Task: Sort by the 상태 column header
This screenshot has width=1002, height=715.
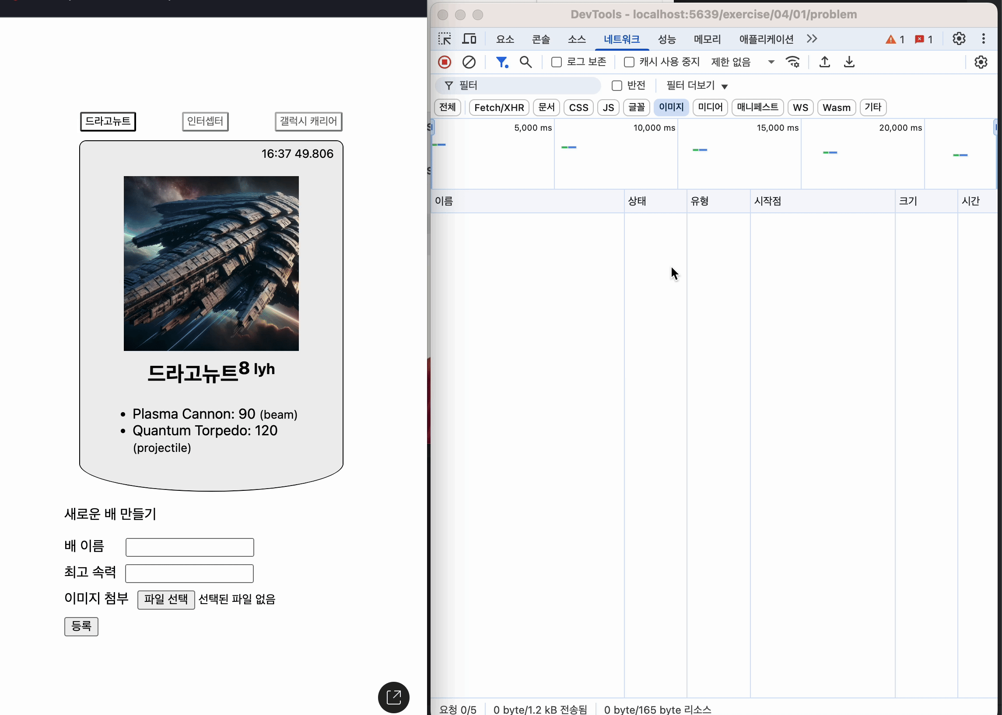Action: [655, 201]
